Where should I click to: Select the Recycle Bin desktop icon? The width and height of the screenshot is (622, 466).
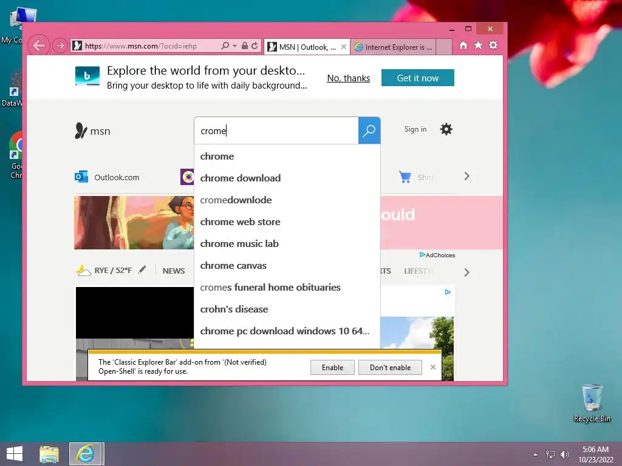[x=592, y=404]
